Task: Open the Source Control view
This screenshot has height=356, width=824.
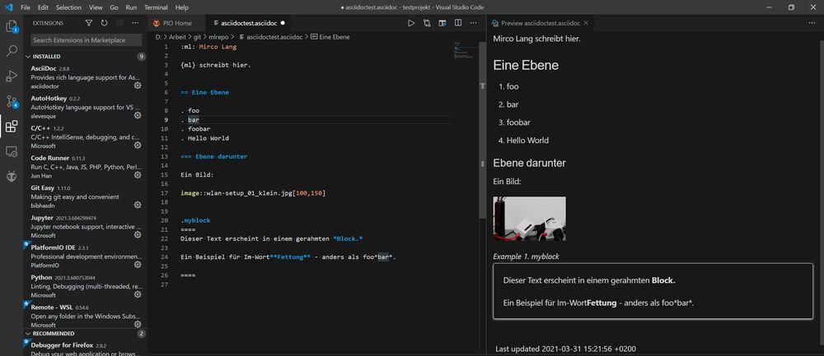Action: click(x=12, y=101)
